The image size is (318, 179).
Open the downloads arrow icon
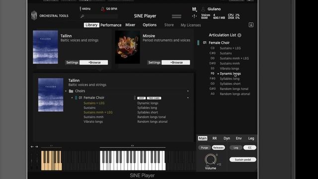tap(251, 25)
